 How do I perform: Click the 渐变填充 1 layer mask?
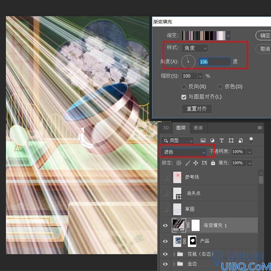[196, 225]
